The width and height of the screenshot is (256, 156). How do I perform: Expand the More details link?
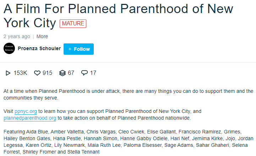click(x=42, y=36)
